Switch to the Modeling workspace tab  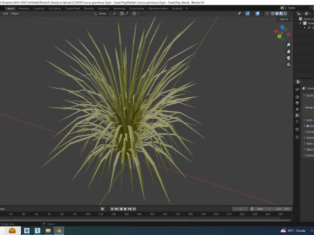[x=24, y=8]
